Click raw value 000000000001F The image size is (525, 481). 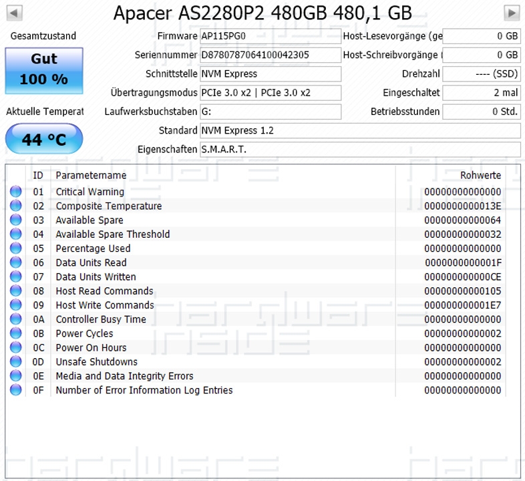coord(463,263)
